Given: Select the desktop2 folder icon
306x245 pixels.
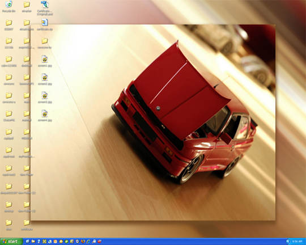Looking at the screenshot, I should coord(27,61).
